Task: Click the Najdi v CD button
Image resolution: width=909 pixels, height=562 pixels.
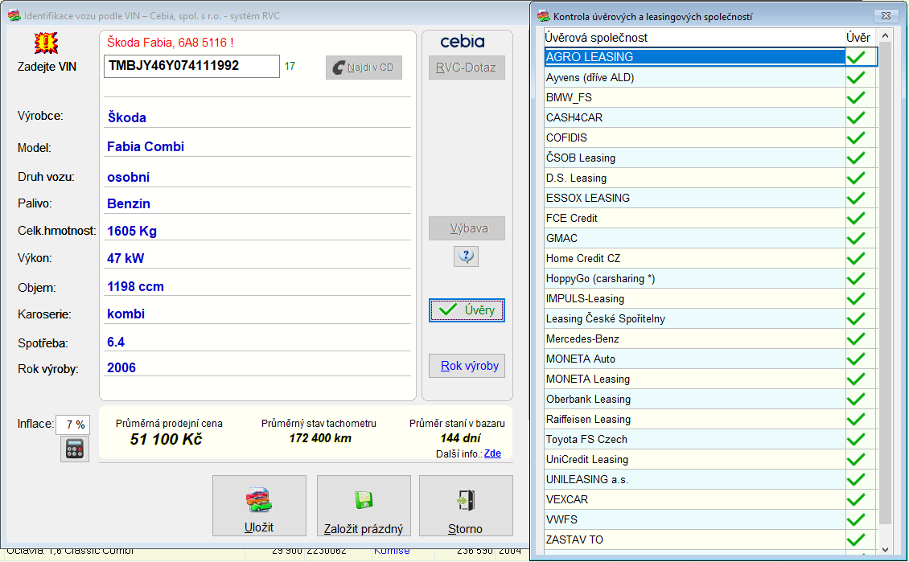Action: [364, 68]
